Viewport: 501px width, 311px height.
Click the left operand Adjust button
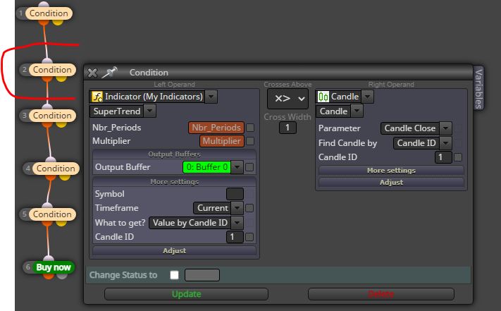tap(175, 251)
